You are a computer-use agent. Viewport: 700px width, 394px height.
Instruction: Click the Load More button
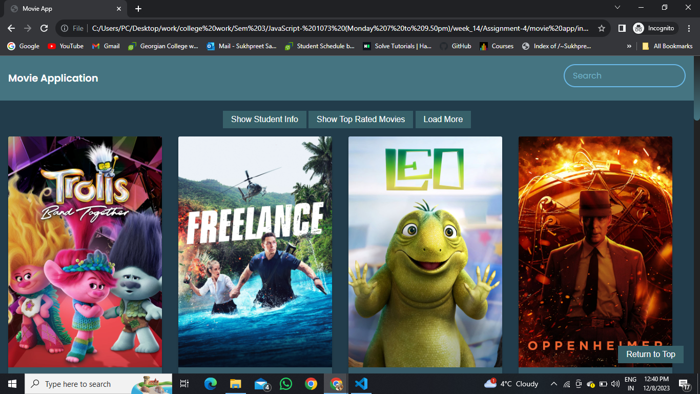[x=443, y=119]
